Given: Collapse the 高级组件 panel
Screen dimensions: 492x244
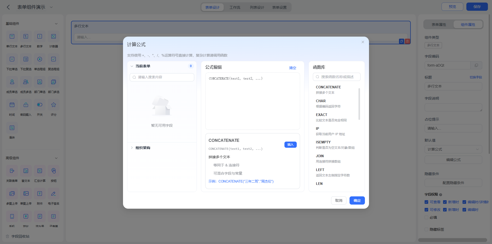Looking at the screenshot, I should [56, 158].
